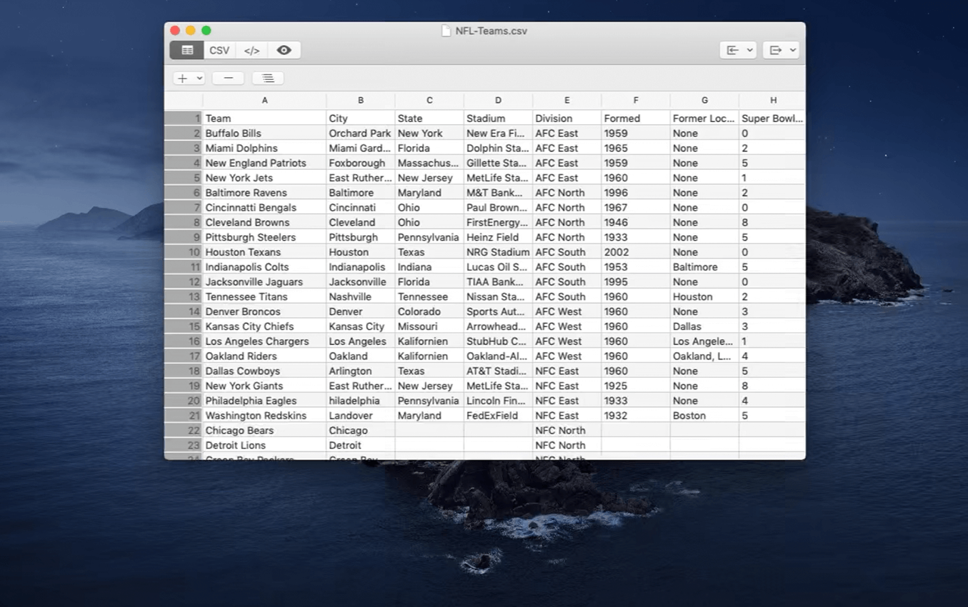The image size is (968, 607).
Task: Switch to the table grid view
Action: point(187,50)
